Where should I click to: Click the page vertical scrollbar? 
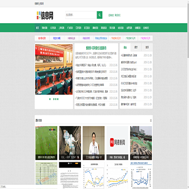pyautogui.click(x=188, y=94)
